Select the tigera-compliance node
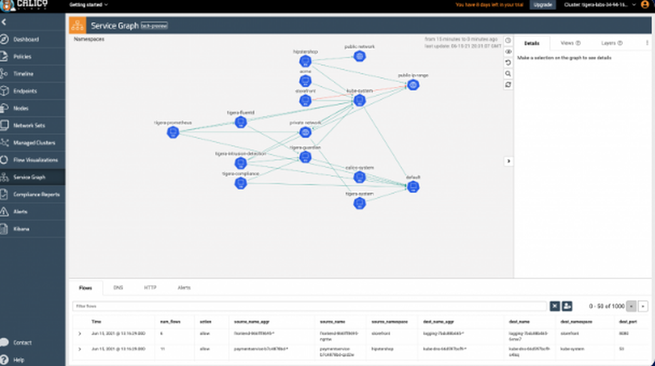The image size is (655, 366). click(x=240, y=183)
